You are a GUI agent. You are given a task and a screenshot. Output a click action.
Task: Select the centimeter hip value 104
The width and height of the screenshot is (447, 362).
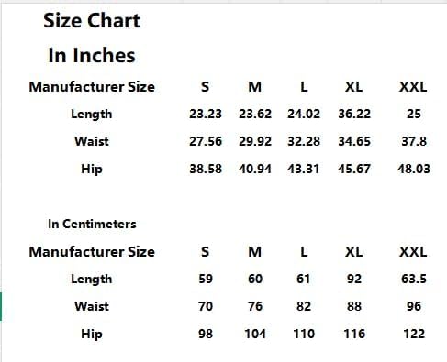[255, 334]
